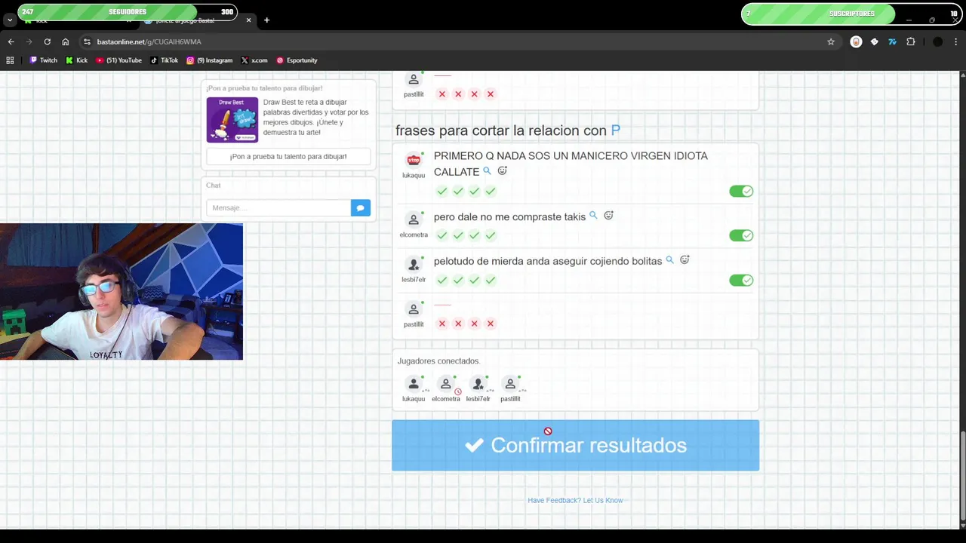966x543 pixels.
Task: Send the chat message with the blue button
Action: point(361,207)
